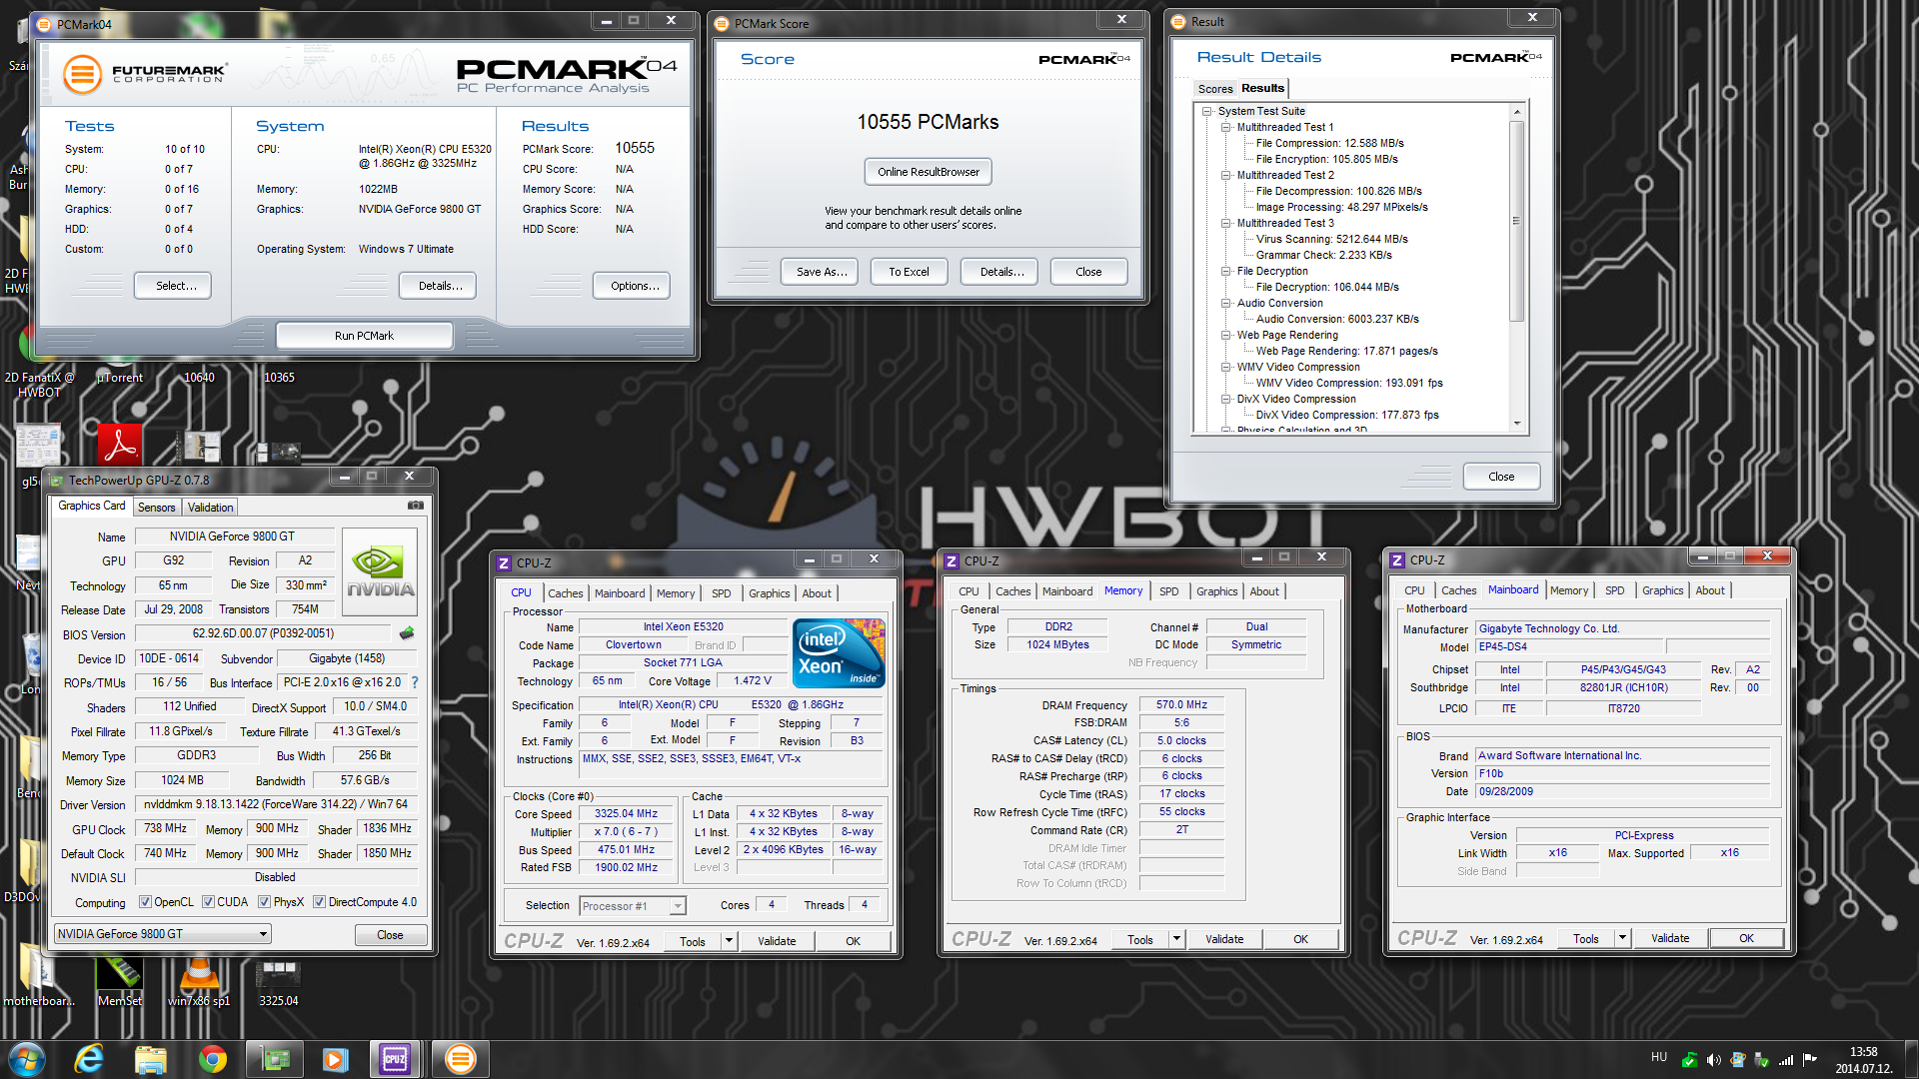Select the Audio Conversion tree row
The width and height of the screenshot is (1919, 1079).
click(1279, 303)
